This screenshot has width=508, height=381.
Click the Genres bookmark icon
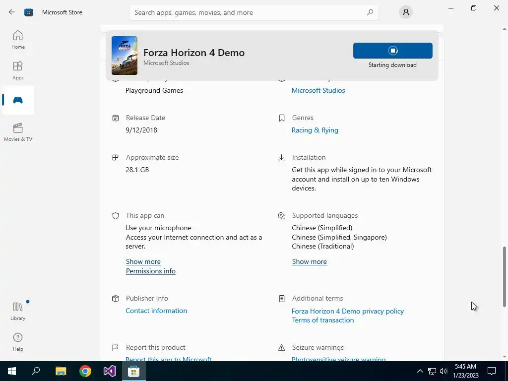pos(282,118)
